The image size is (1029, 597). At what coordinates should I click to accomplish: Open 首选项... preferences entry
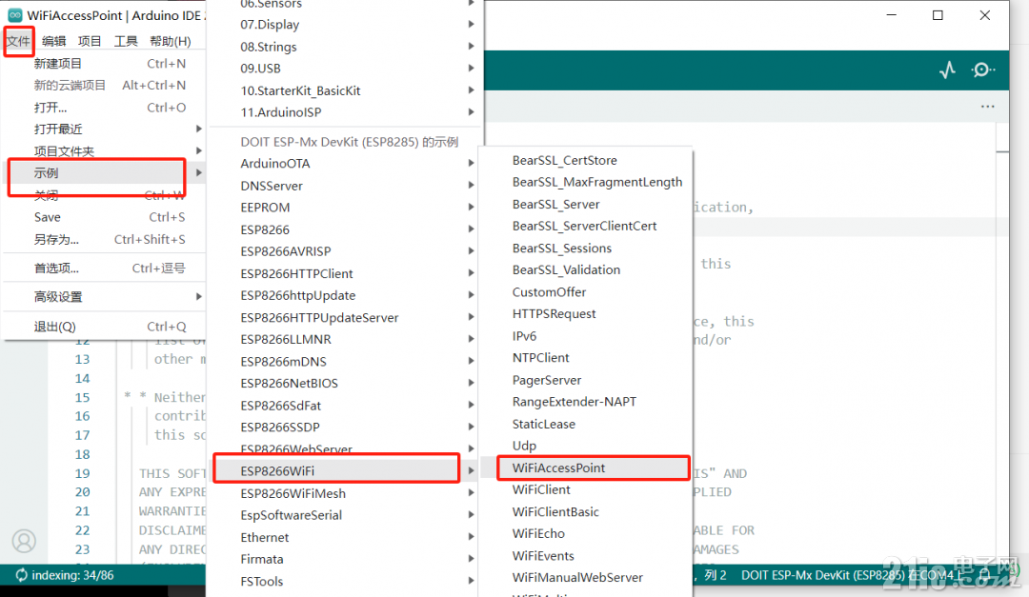[x=105, y=269]
